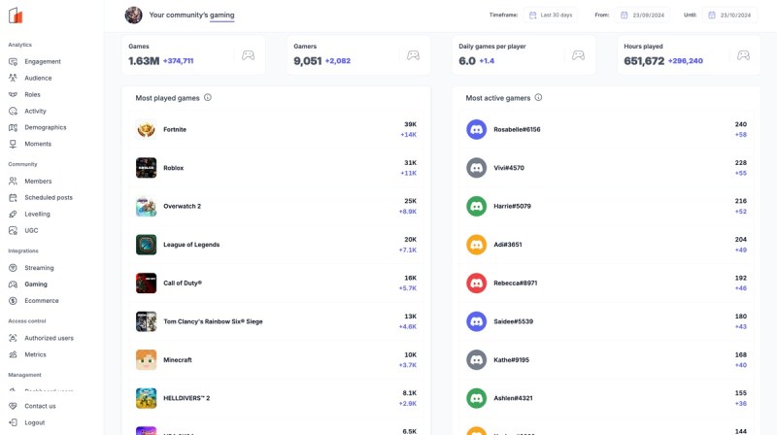
Task: Click Rosabelle#6156 Discord avatar
Action: click(x=476, y=129)
